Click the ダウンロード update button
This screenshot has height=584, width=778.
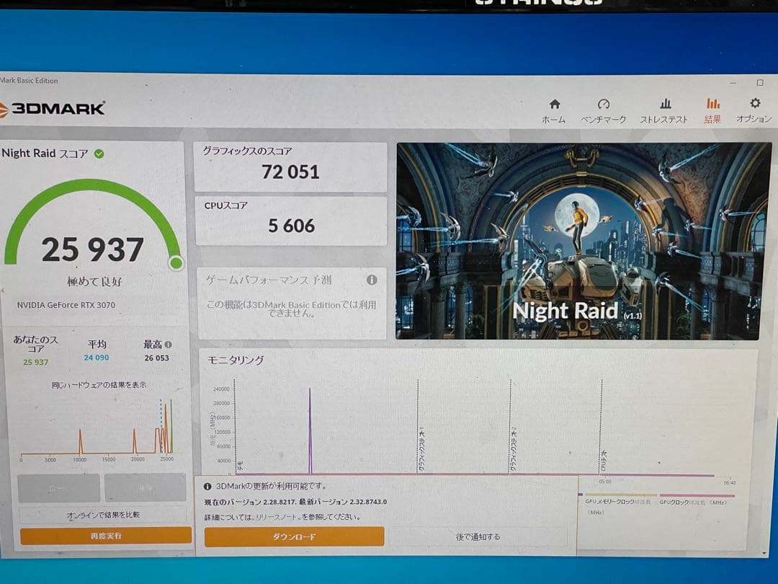294,536
